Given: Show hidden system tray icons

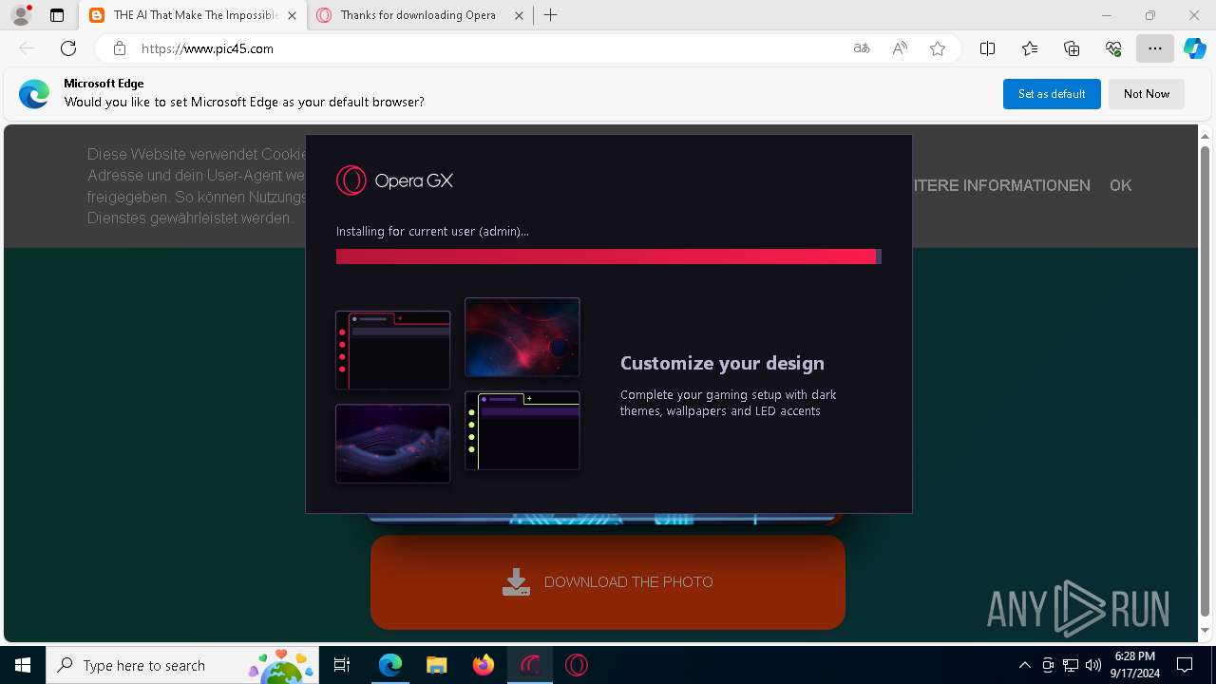Looking at the screenshot, I should [x=1024, y=665].
